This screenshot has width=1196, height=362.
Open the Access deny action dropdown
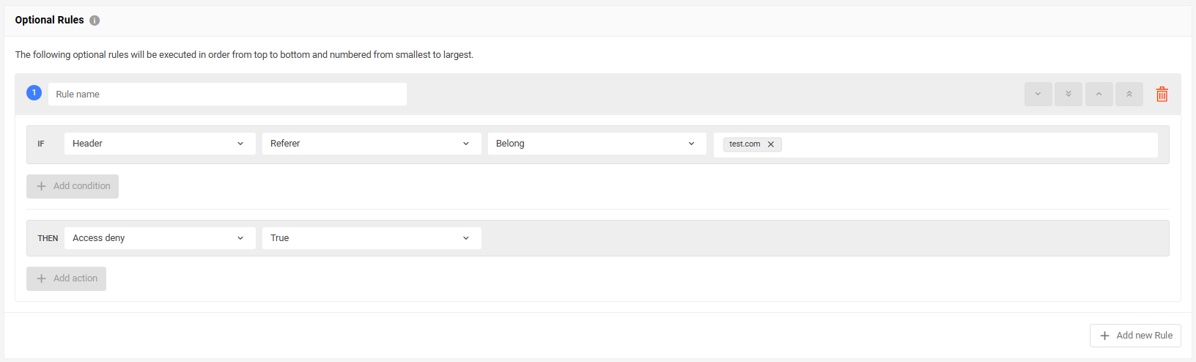tap(160, 238)
